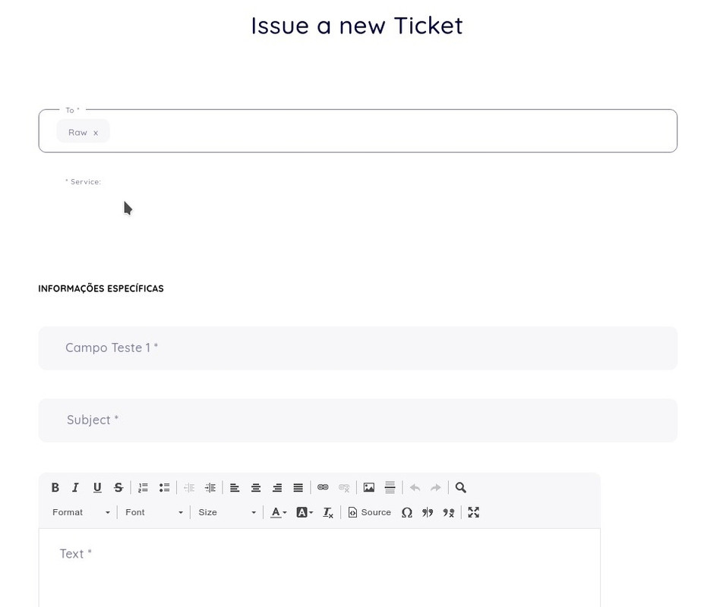Switch editor to Source view
701x607 pixels.
(x=370, y=512)
